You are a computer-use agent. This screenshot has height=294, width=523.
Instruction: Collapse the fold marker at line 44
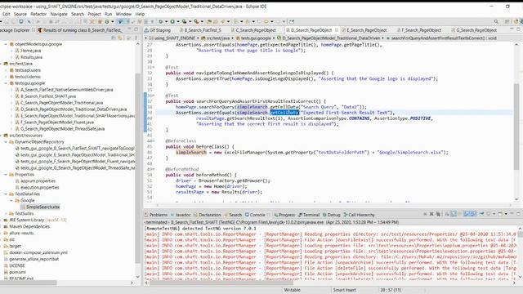153,141
